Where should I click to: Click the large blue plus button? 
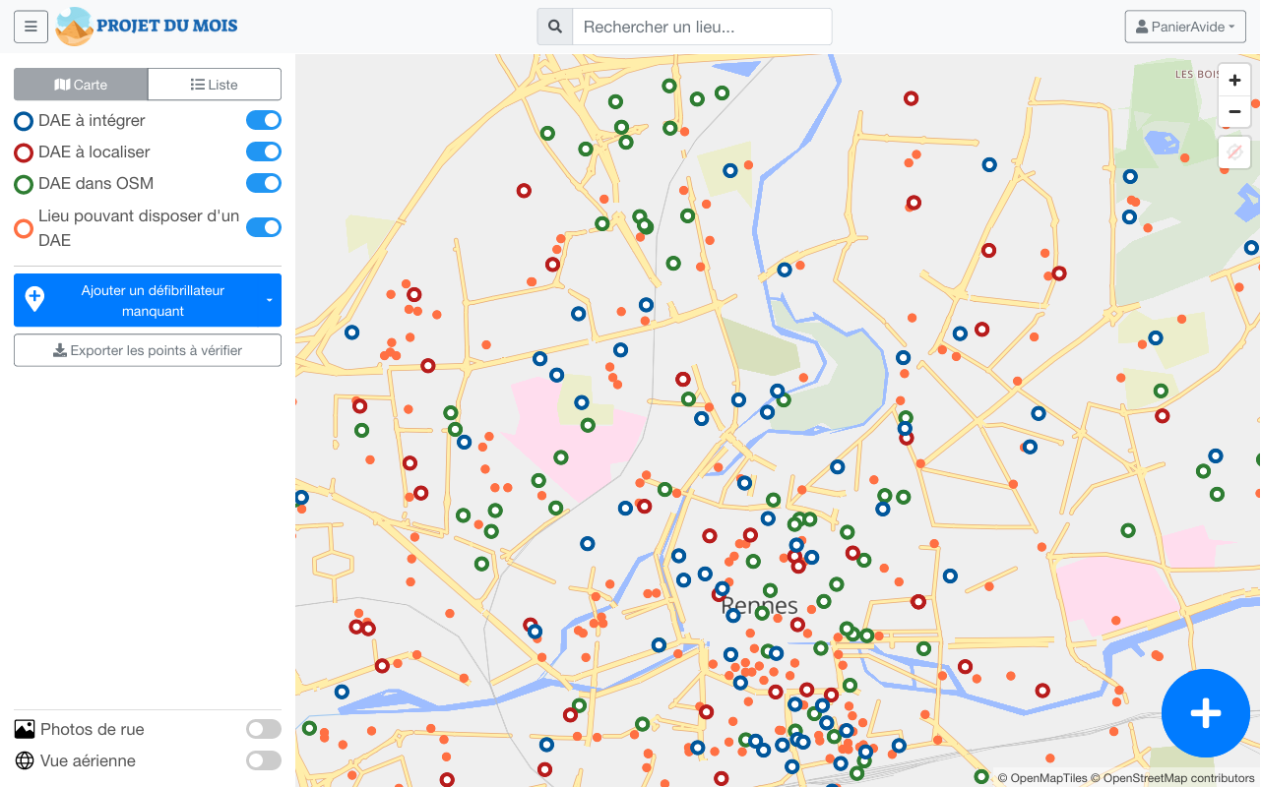(1205, 713)
